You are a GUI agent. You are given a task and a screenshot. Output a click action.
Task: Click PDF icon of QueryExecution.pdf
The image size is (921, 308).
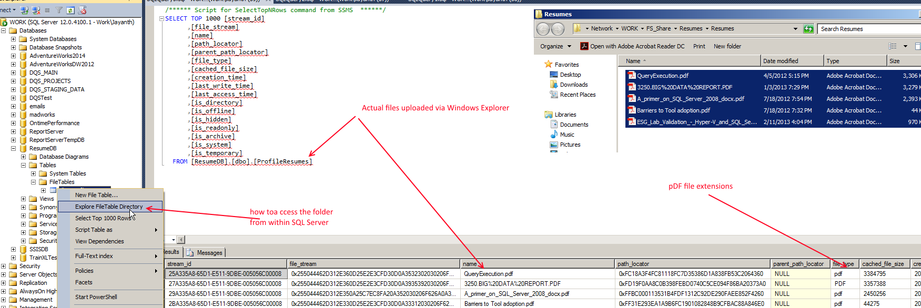632,76
